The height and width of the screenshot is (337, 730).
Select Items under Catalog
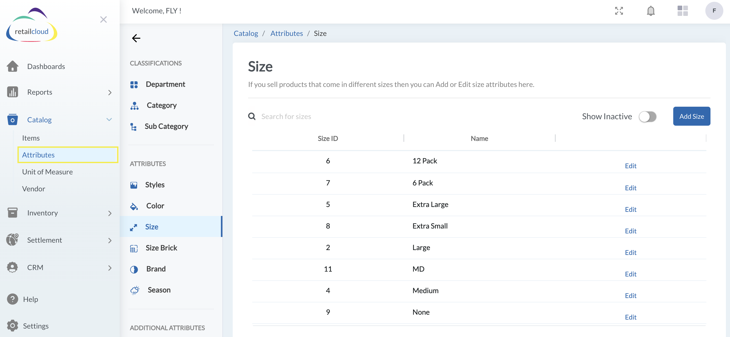31,138
